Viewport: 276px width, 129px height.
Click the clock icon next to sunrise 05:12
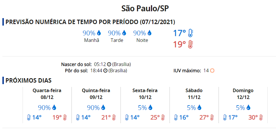109,64
